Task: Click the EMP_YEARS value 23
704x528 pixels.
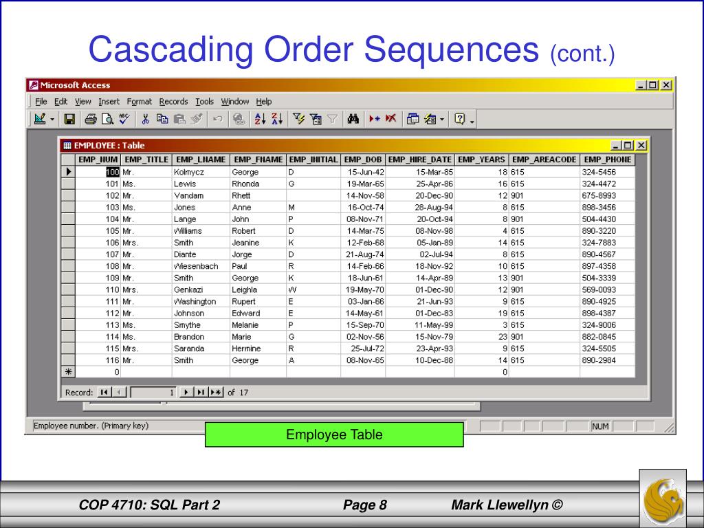Action: [x=481, y=337]
